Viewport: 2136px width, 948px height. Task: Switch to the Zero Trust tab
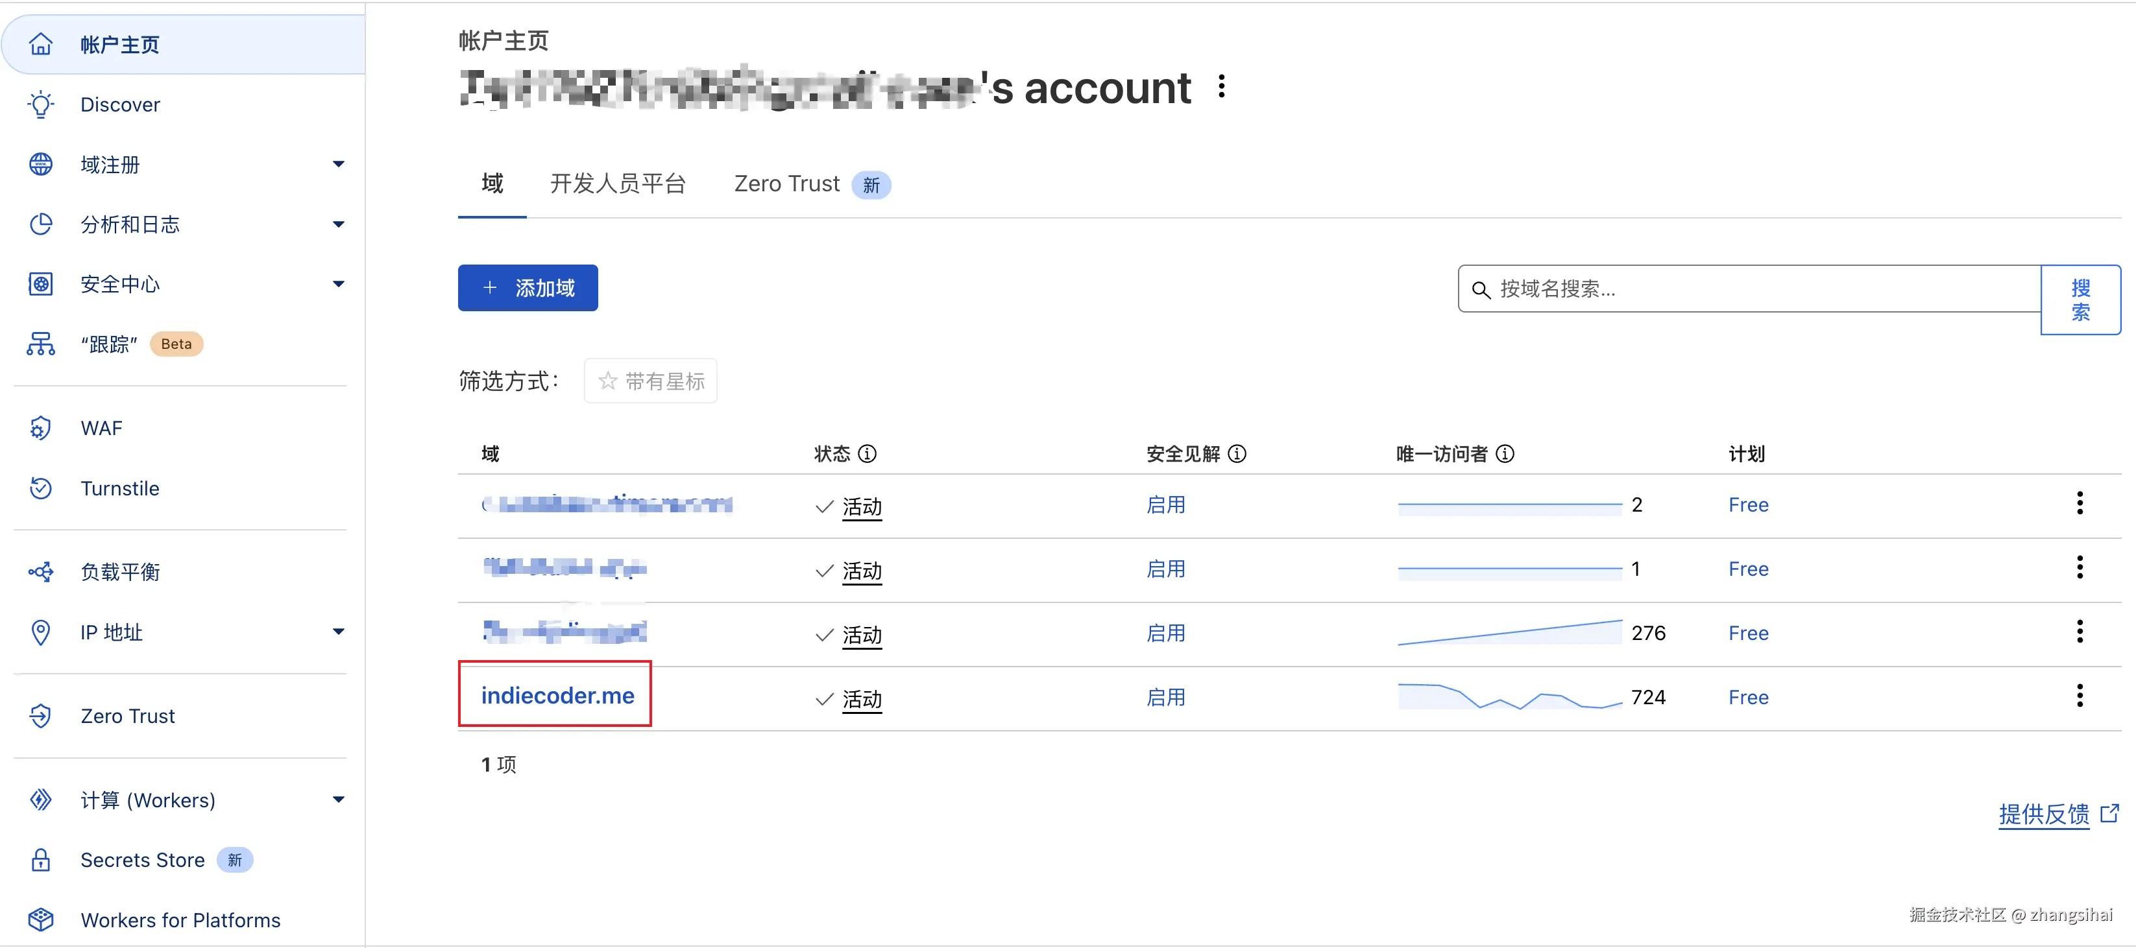787,184
